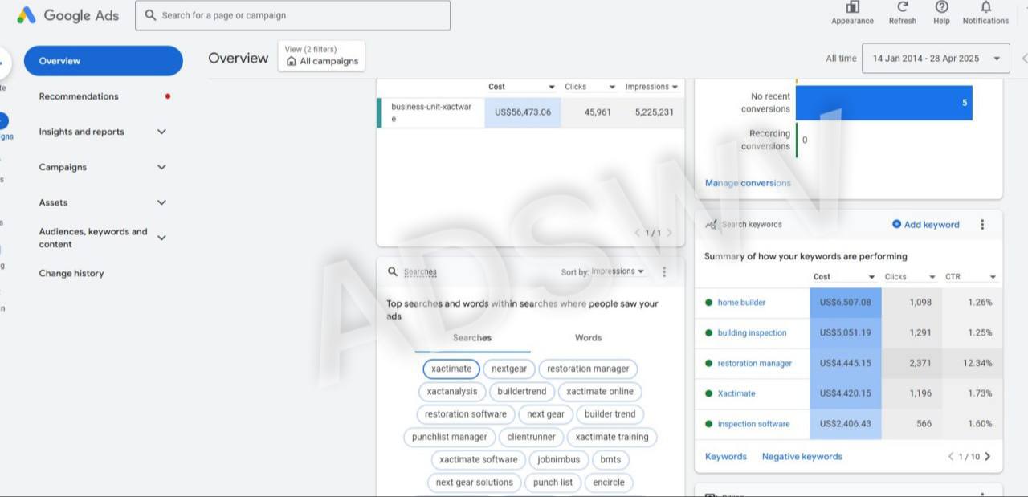The image size is (1028, 497).
Task: Click the green status dot for Xactimate keyword
Action: tap(708, 393)
